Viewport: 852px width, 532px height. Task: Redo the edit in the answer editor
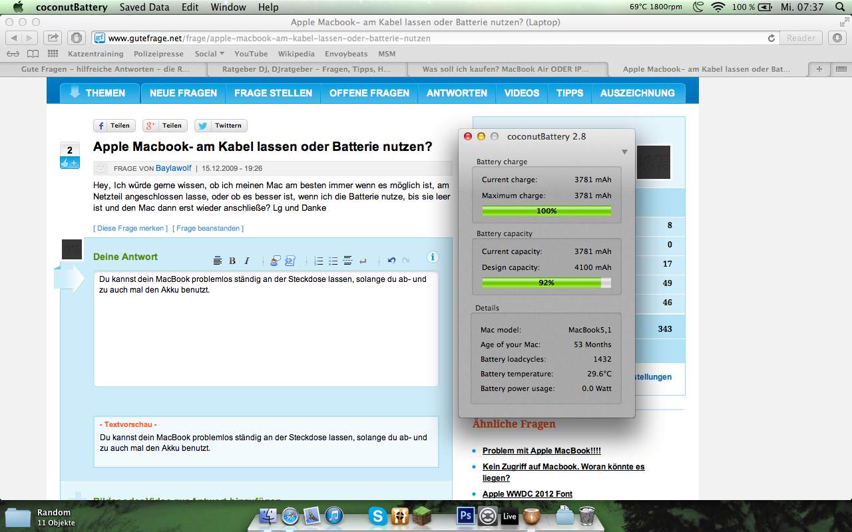tap(405, 261)
